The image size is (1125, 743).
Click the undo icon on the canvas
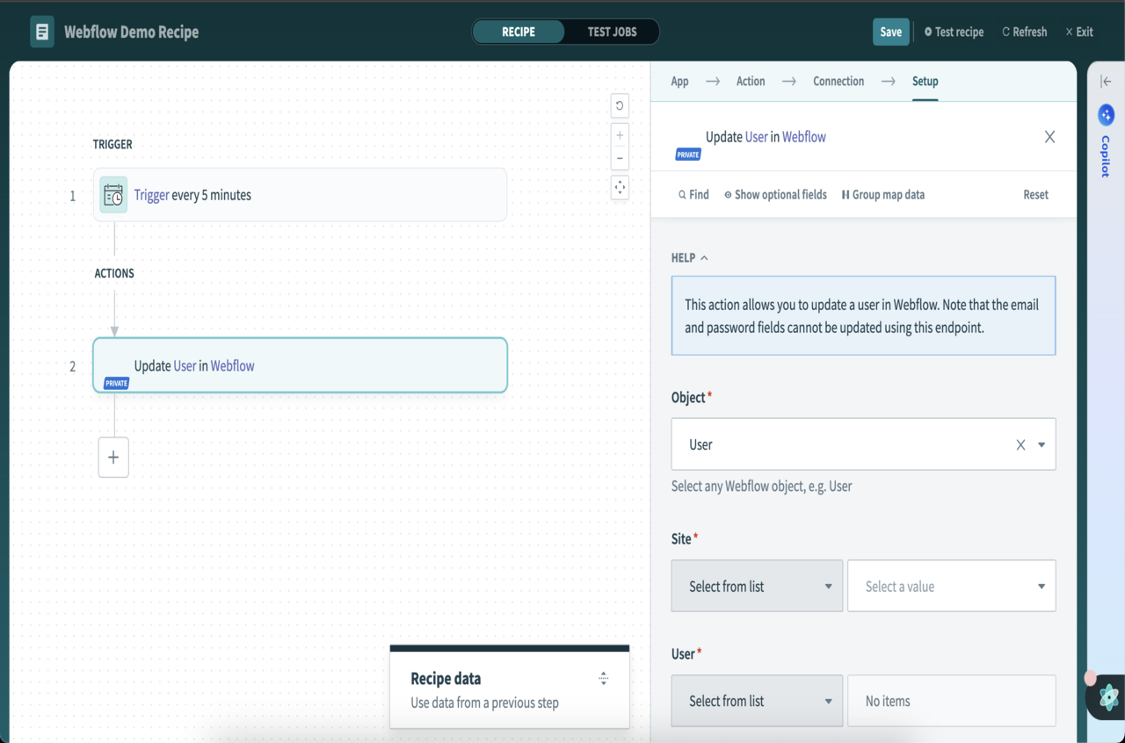(x=620, y=105)
